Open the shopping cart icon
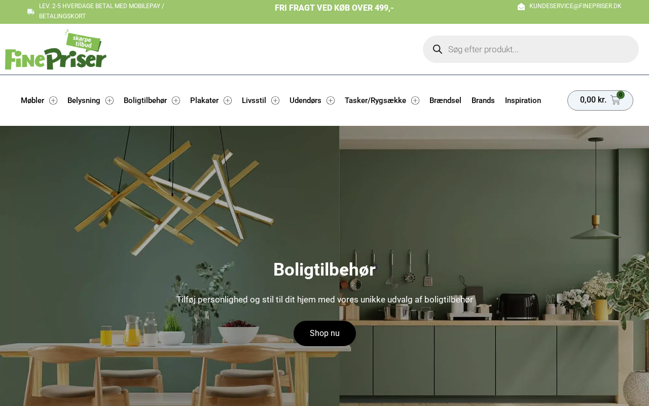 tap(616, 100)
